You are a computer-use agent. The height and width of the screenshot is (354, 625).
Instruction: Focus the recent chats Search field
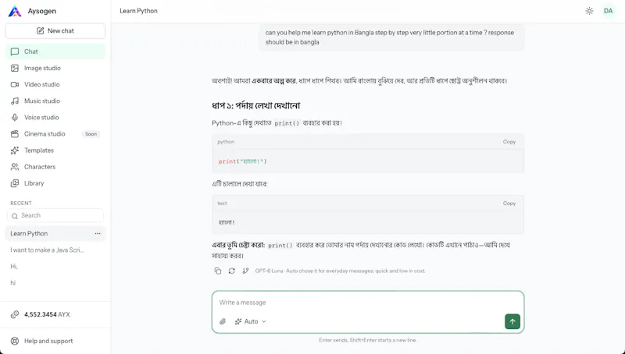(55, 215)
